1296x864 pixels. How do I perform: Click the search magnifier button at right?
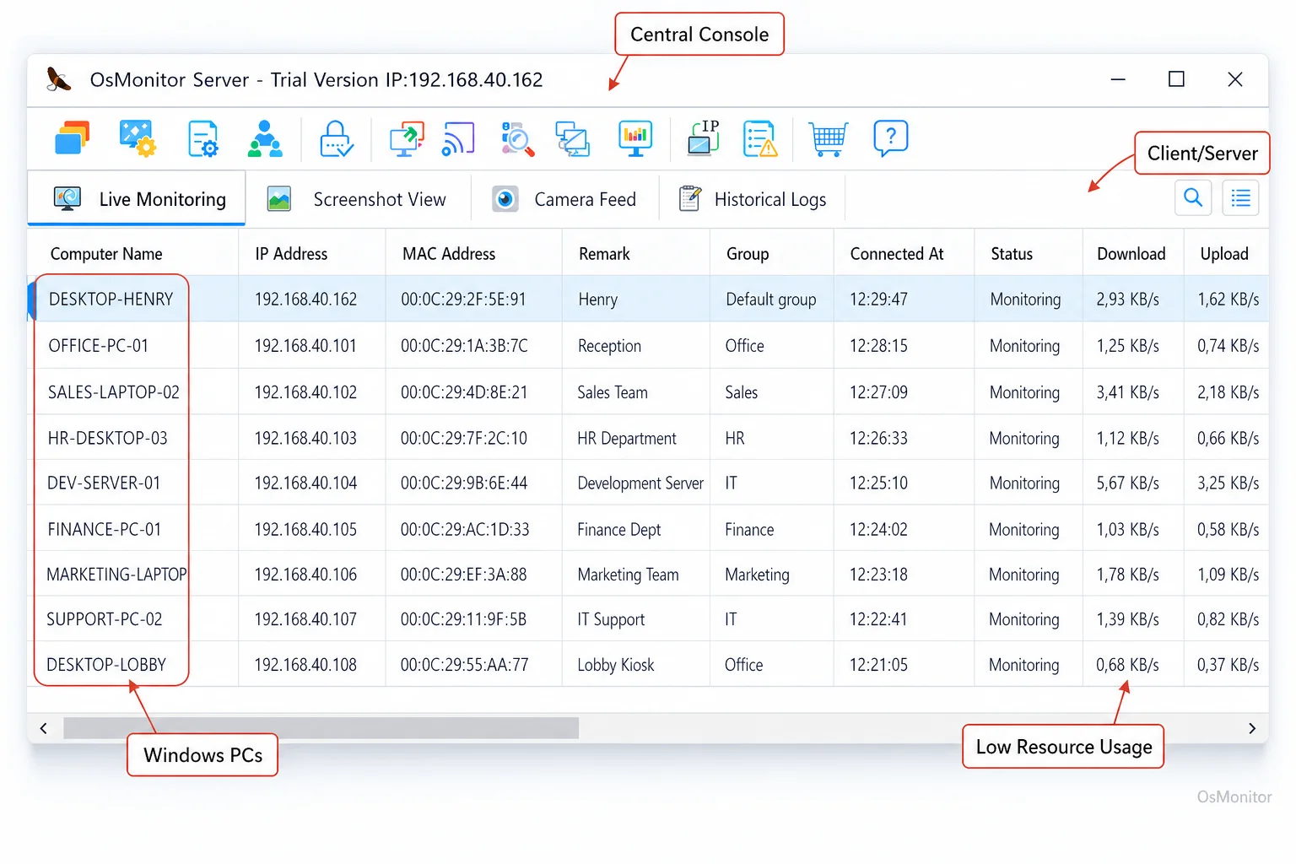(1193, 198)
